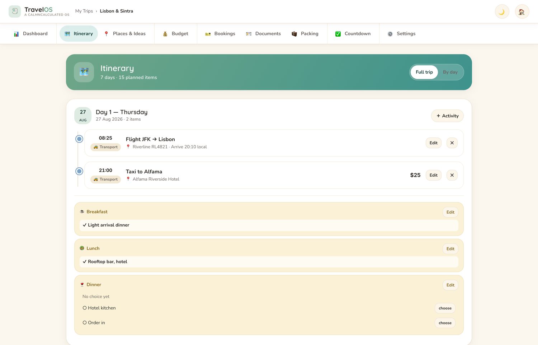Edit the Breakfast meal card
The width and height of the screenshot is (538, 345).
[450, 212]
